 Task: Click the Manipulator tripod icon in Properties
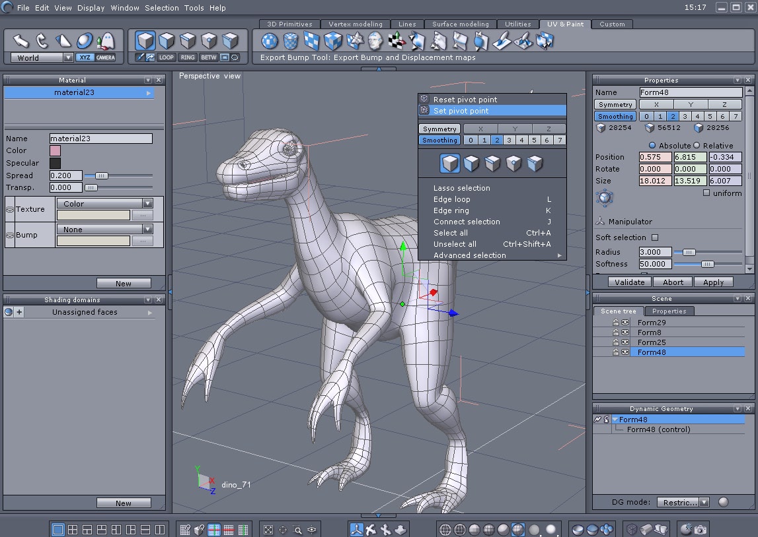tap(600, 221)
